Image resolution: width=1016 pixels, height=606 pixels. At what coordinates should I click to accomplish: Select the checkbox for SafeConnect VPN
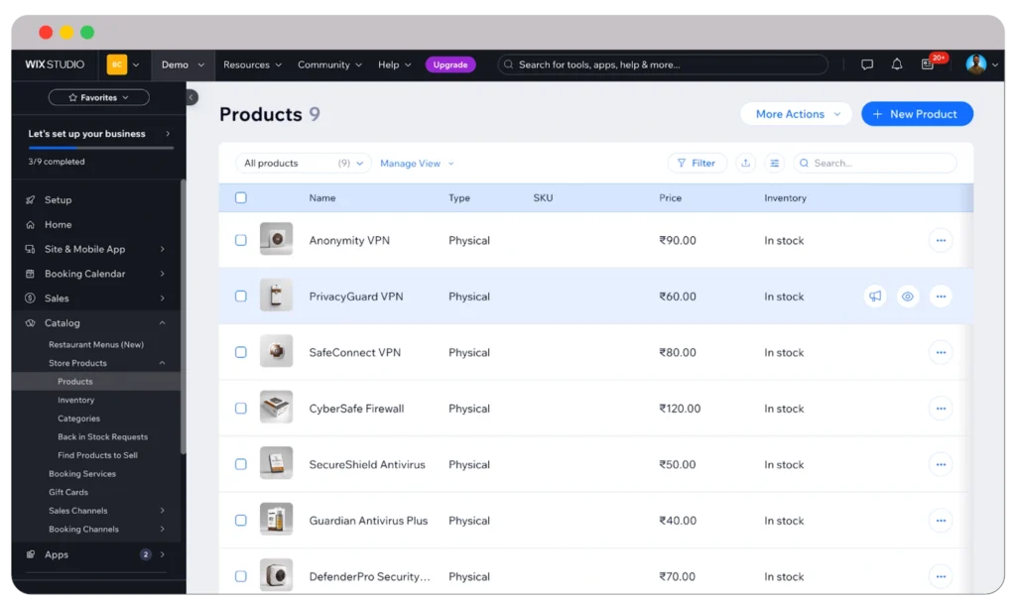tap(241, 352)
